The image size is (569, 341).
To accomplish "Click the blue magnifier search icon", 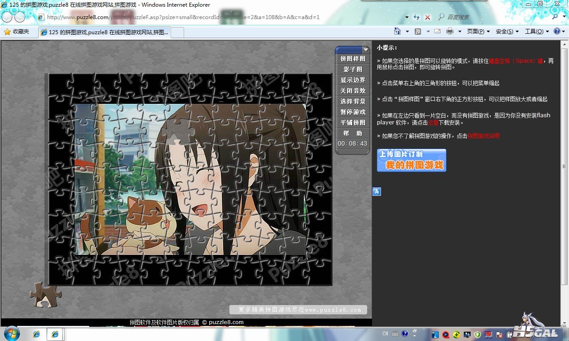I will coord(556,17).
